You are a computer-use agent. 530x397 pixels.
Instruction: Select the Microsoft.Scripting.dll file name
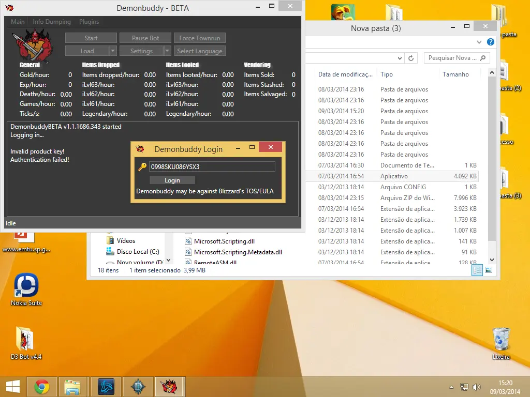(x=224, y=241)
